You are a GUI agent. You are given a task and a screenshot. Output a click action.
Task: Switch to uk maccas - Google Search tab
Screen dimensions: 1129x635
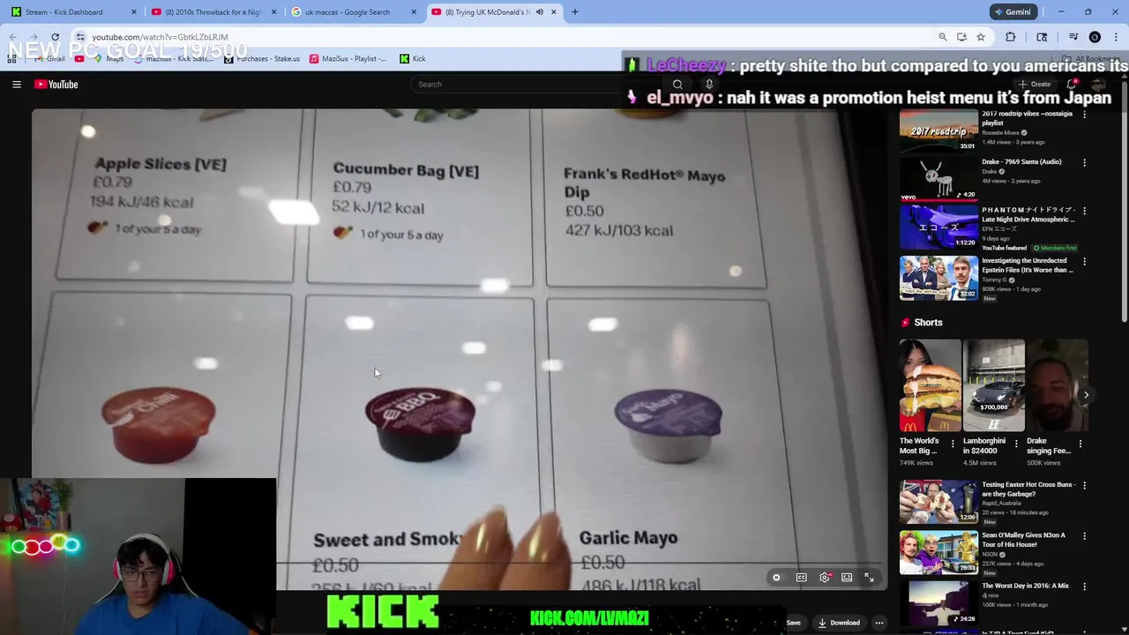353,12
